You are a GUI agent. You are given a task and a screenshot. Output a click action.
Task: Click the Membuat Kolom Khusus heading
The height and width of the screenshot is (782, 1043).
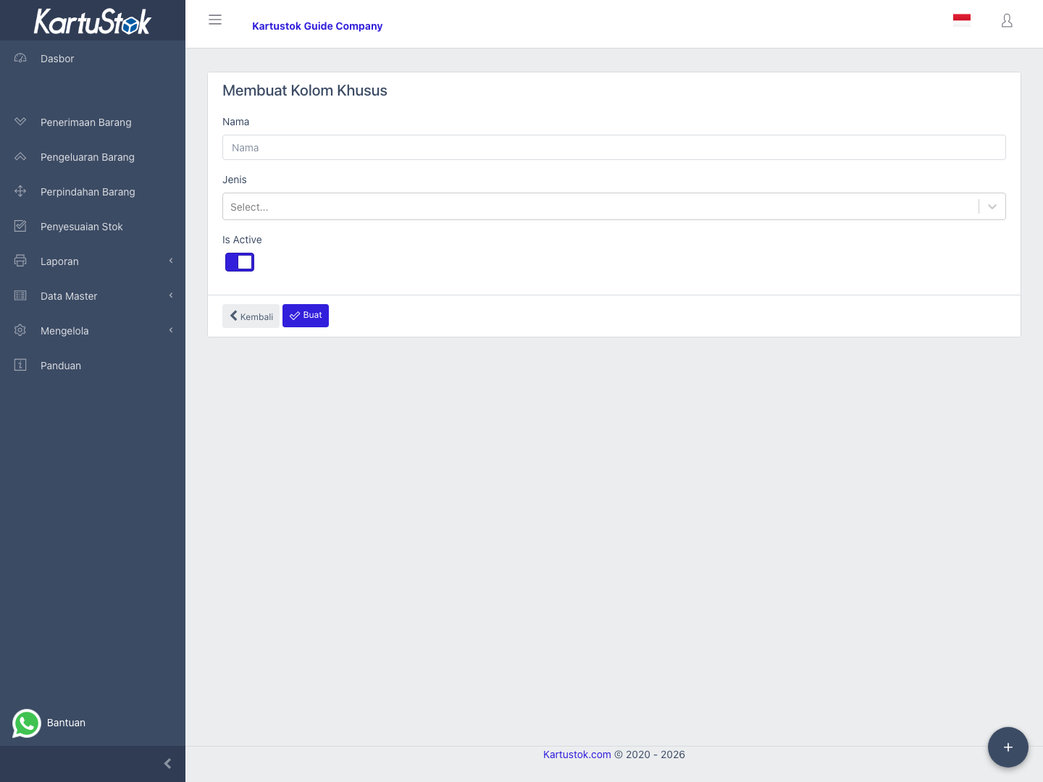tap(305, 91)
